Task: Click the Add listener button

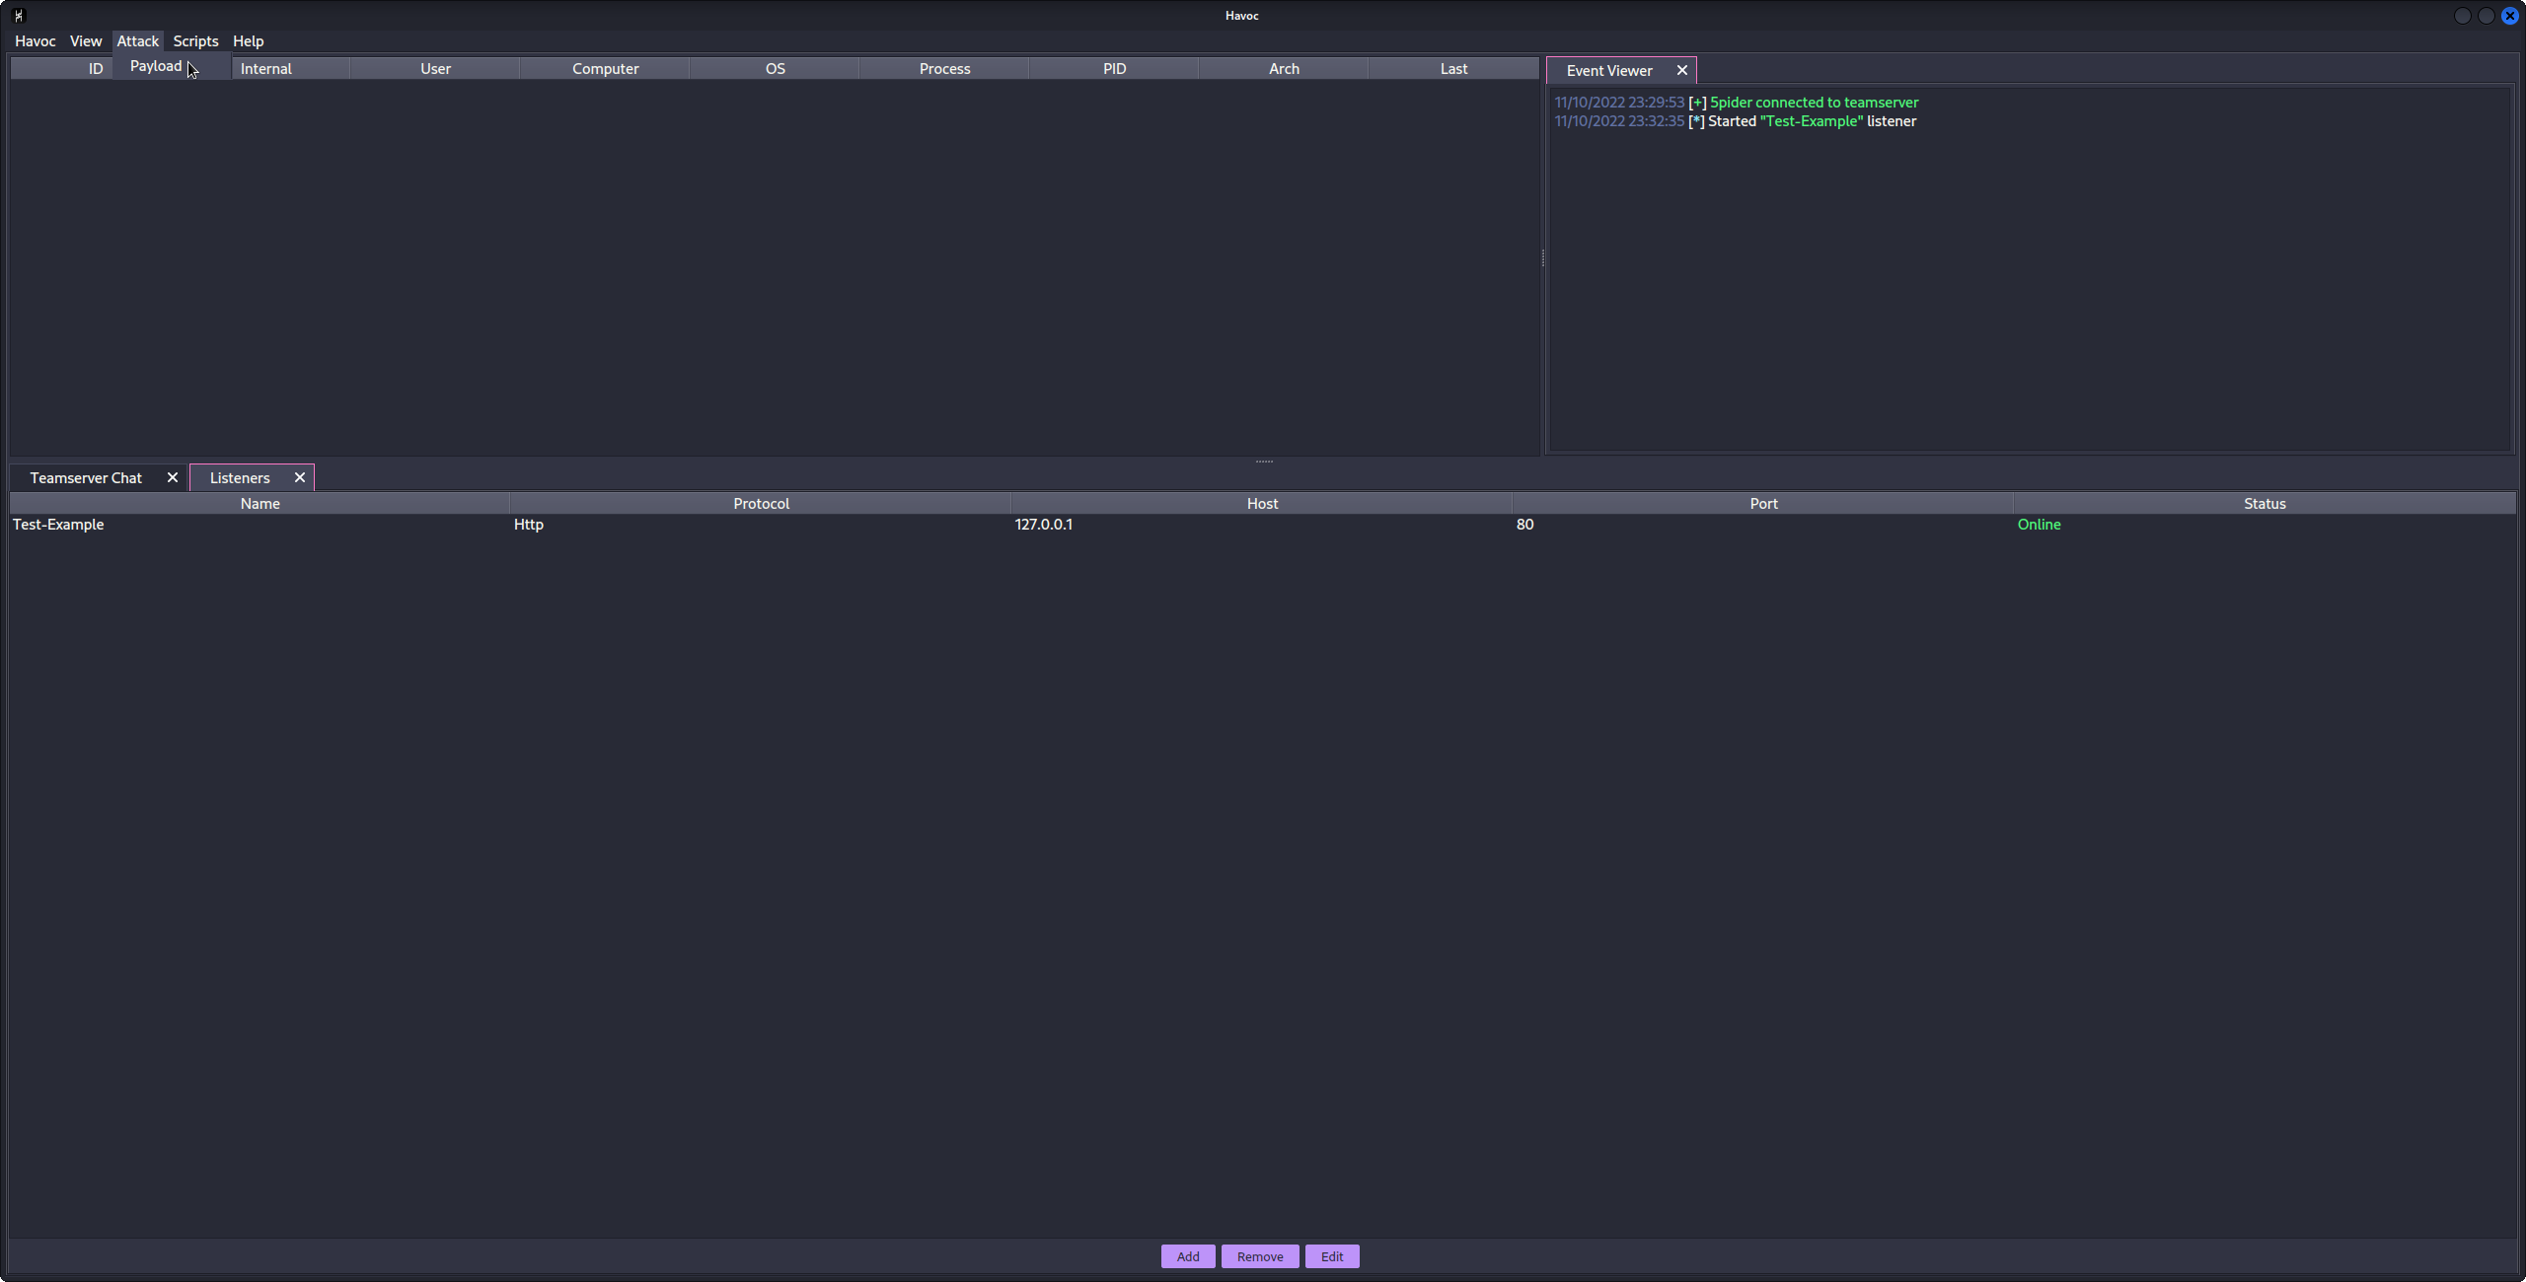Action: [1188, 1256]
